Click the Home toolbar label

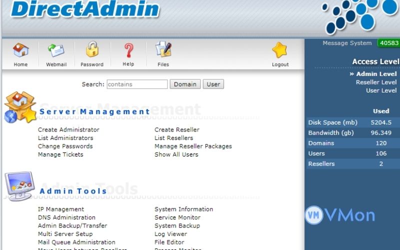click(20, 64)
